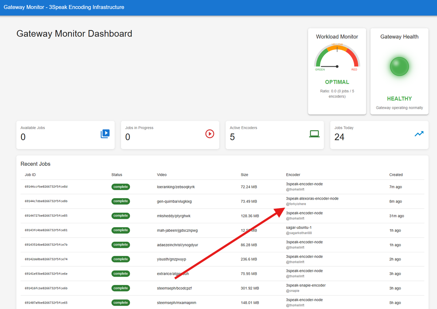Click the Jobs Today count 24
This screenshot has width=437, height=309.
point(339,137)
